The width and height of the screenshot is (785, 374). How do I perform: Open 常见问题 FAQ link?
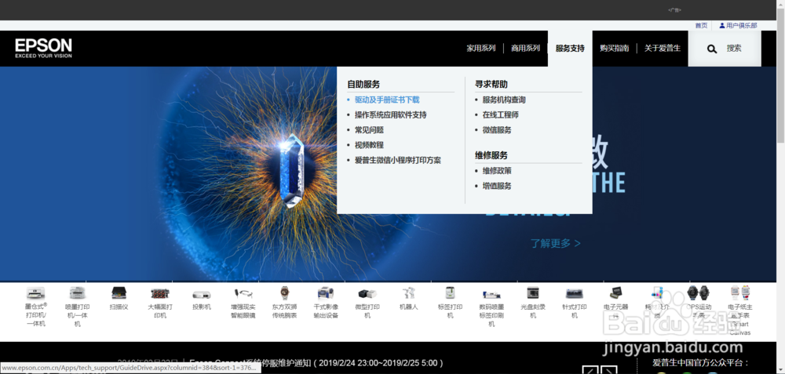369,130
